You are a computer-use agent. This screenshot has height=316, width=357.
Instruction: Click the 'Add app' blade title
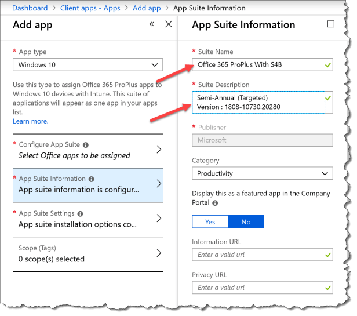(x=32, y=25)
